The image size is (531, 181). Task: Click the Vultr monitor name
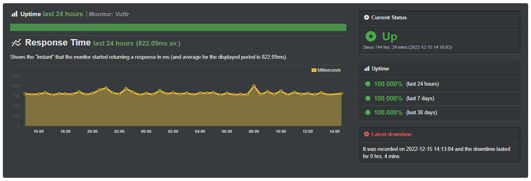[122, 14]
